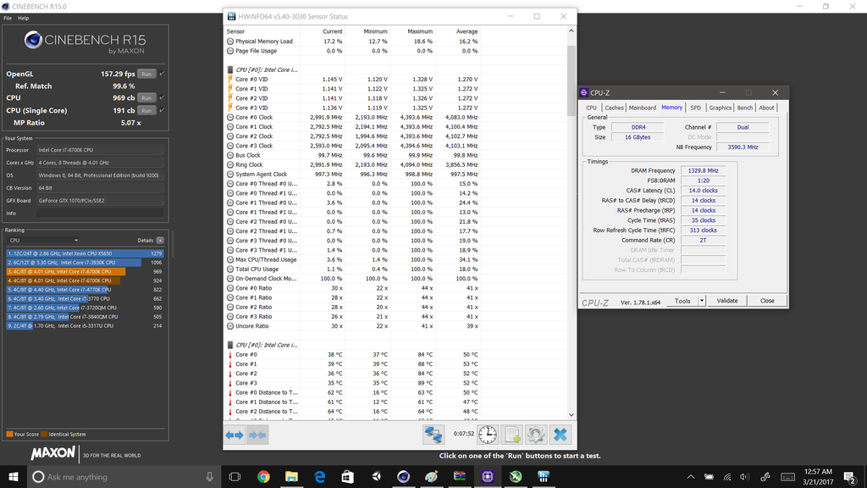Click the taskbar date and time
867x488 pixels.
818,476
